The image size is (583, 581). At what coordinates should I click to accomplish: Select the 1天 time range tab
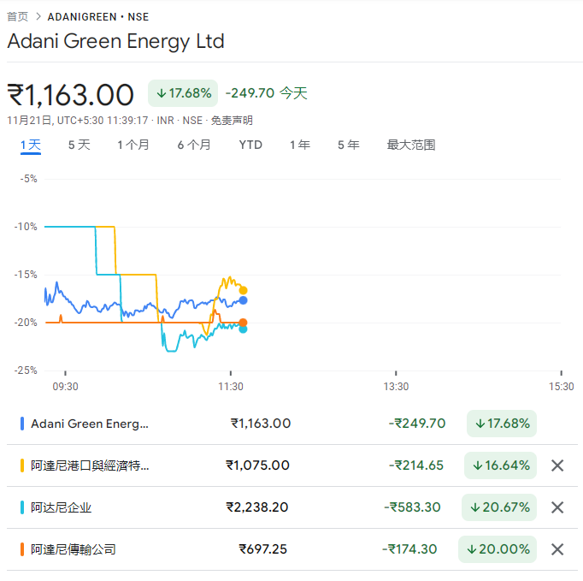(x=31, y=145)
